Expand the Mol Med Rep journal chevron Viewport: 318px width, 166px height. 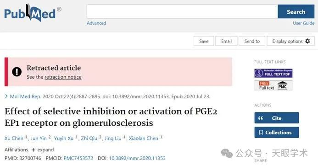(6, 96)
